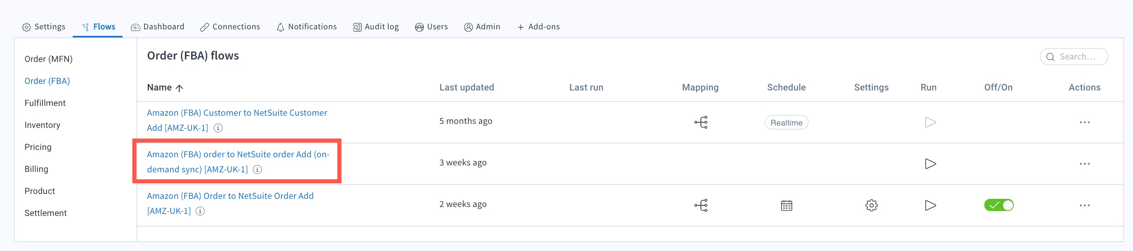Open the Billing flow group
This screenshot has width=1133, height=251.
click(36, 169)
